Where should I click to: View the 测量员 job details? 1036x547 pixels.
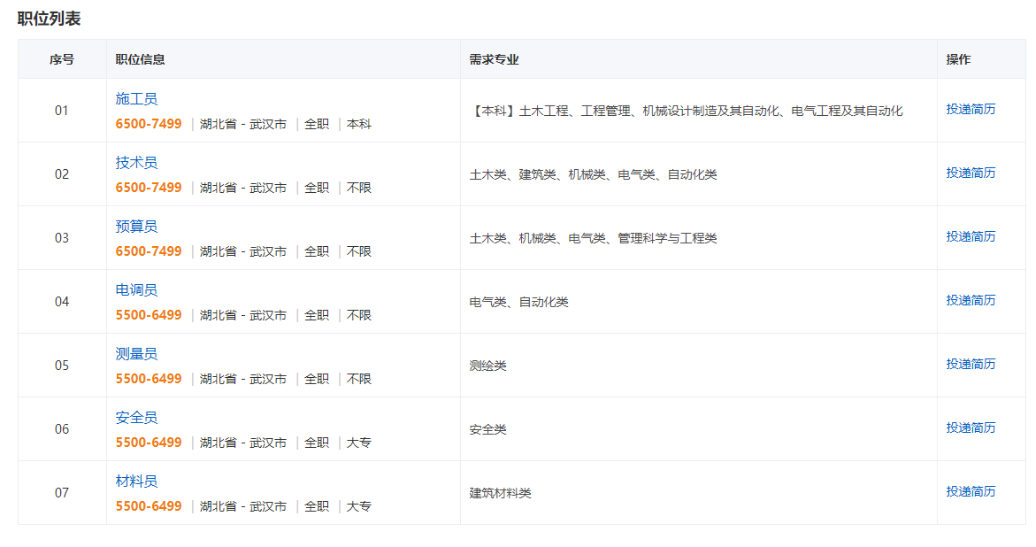click(x=136, y=354)
